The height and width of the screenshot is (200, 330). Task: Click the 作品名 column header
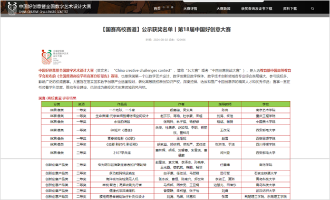pyautogui.click(x=122, y=104)
